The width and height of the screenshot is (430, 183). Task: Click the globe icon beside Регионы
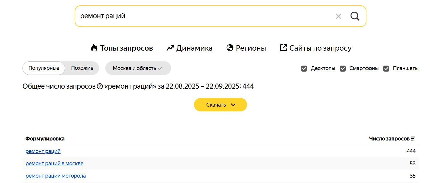[230, 48]
